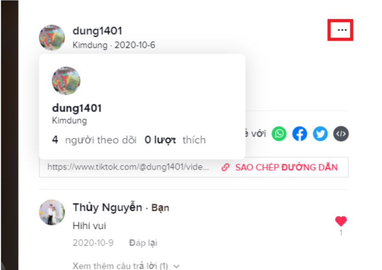Share video via Twitter icon
The width and height of the screenshot is (382, 270).
point(320,134)
